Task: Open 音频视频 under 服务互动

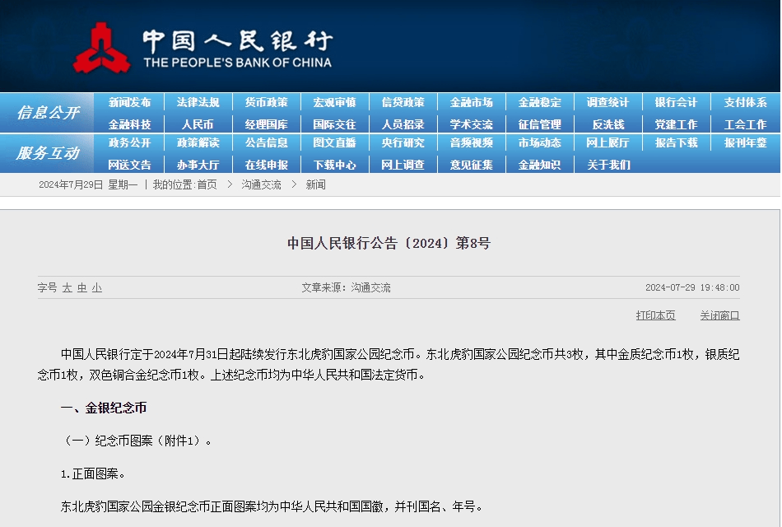Action: click(472, 142)
